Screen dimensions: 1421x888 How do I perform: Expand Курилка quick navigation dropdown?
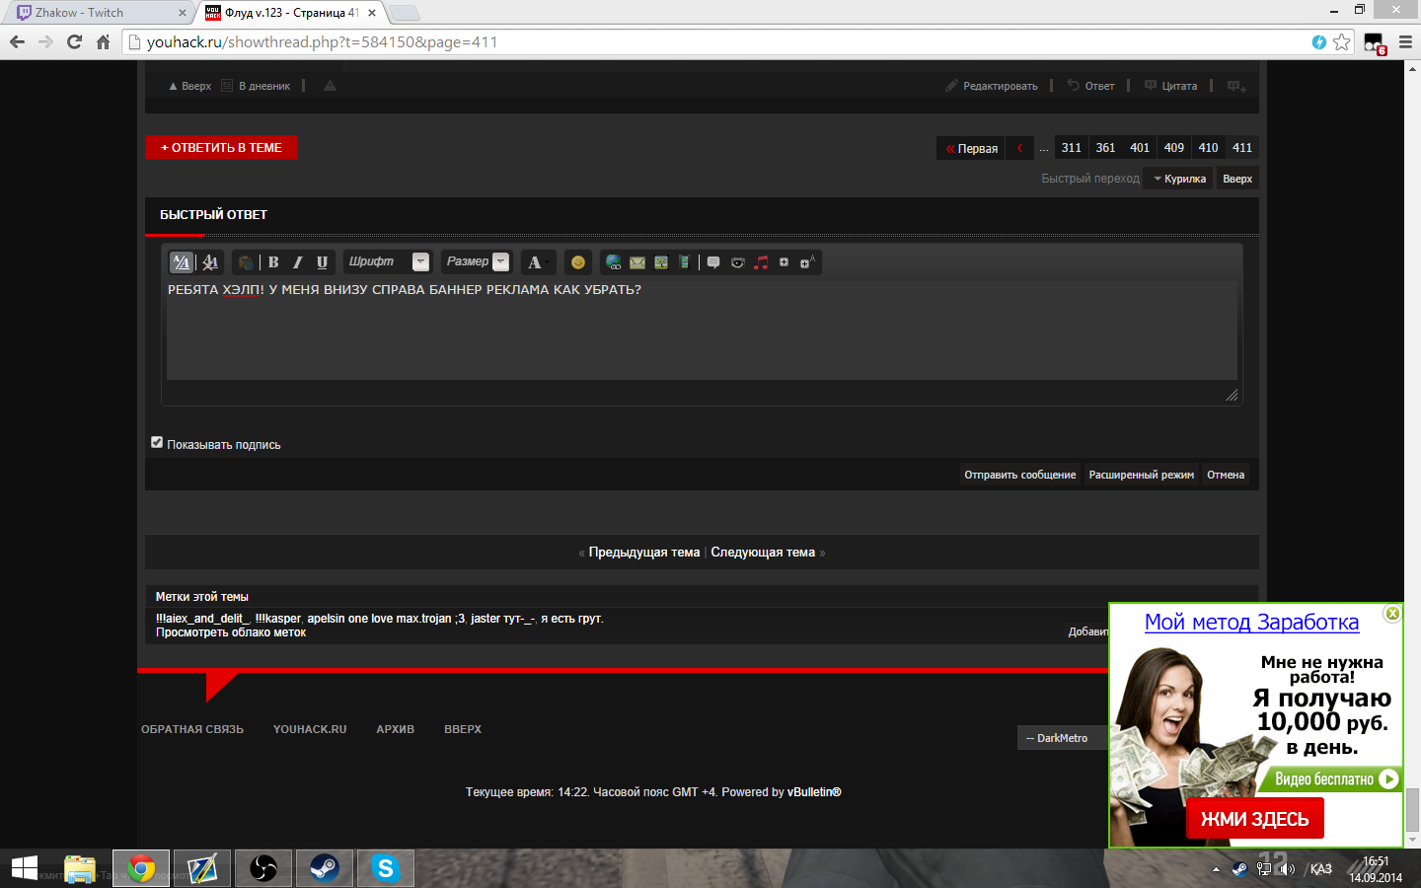click(1180, 179)
